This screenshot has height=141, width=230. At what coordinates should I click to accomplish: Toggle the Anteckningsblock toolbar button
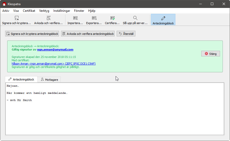(163, 20)
